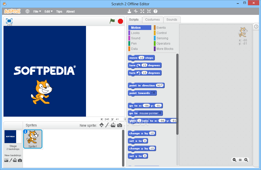Viewport: 261px width, 170px height.
Task: Choose new backdrop from library
Action: pyautogui.click(x=6, y=160)
